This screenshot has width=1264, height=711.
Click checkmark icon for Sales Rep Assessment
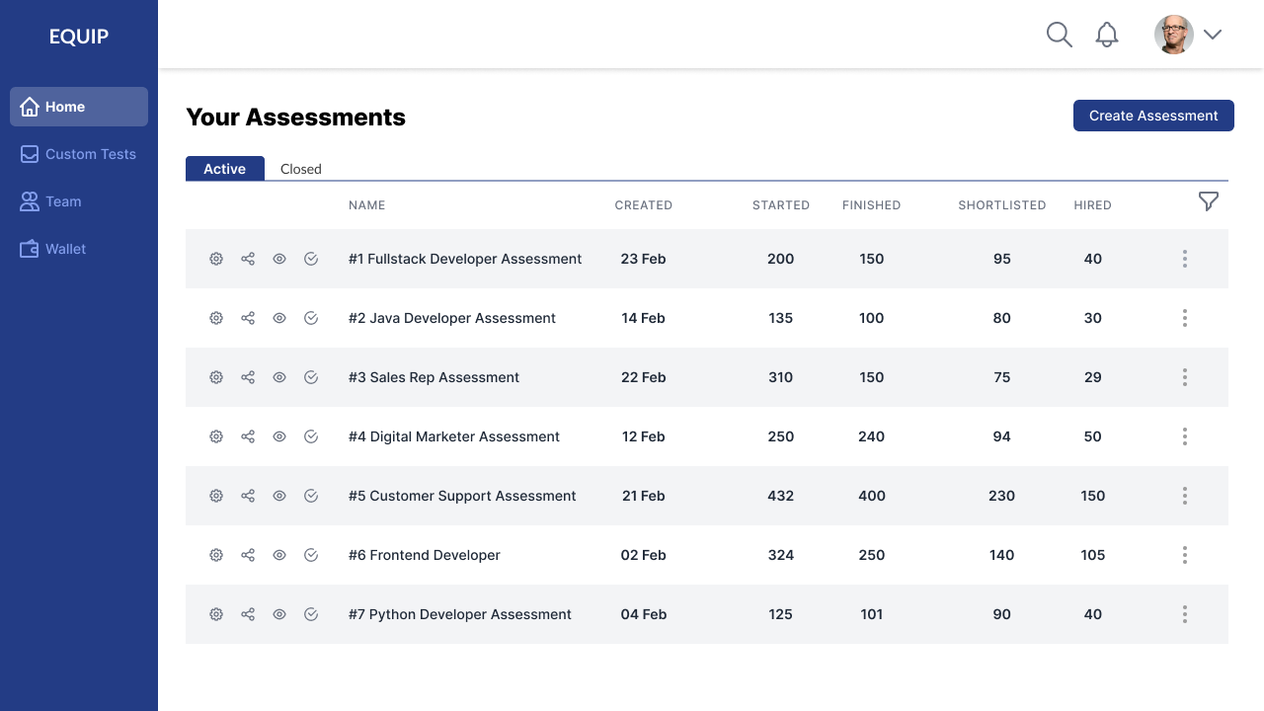311,377
